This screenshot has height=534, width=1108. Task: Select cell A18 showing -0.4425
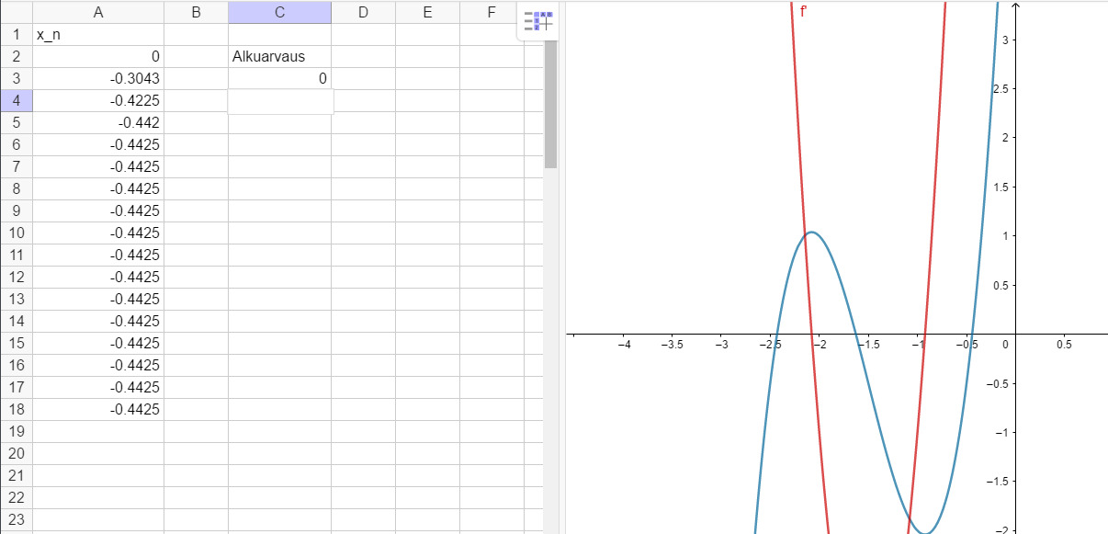coord(98,410)
